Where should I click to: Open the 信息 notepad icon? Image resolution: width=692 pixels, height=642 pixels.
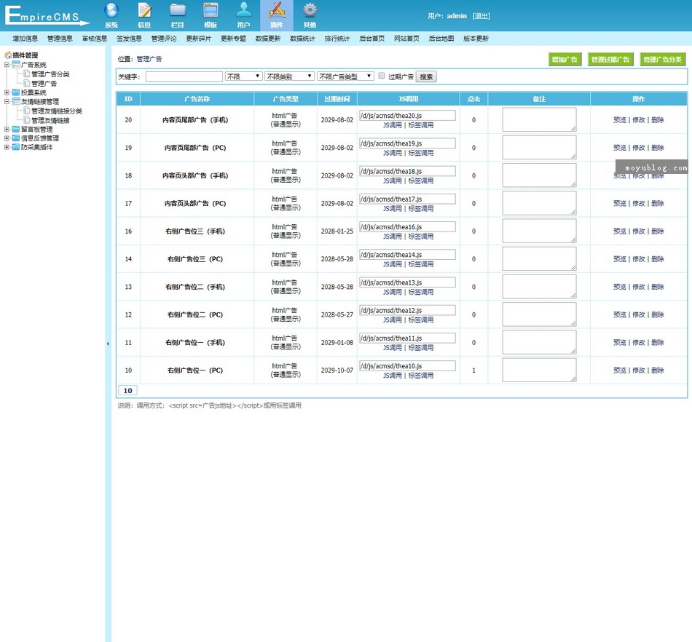pos(144,11)
